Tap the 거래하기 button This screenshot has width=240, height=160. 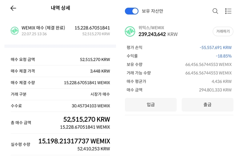click(223, 31)
